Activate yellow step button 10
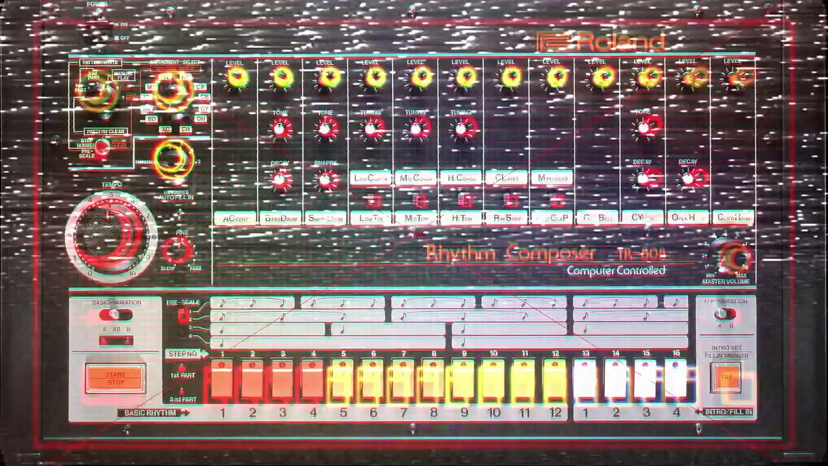The image size is (828, 466). pos(494,380)
